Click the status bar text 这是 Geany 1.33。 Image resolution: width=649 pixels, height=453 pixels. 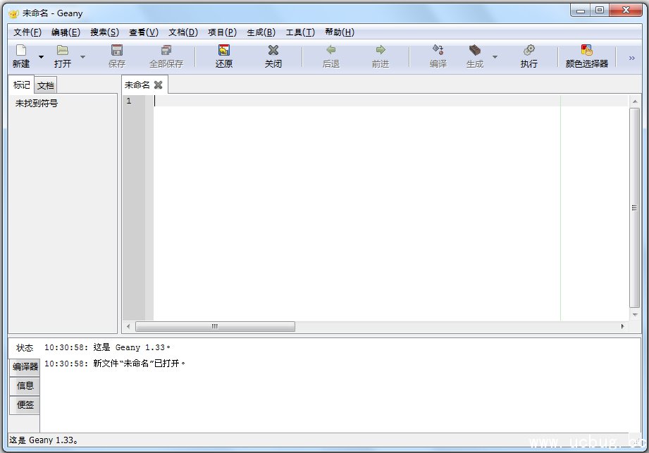tap(44, 440)
